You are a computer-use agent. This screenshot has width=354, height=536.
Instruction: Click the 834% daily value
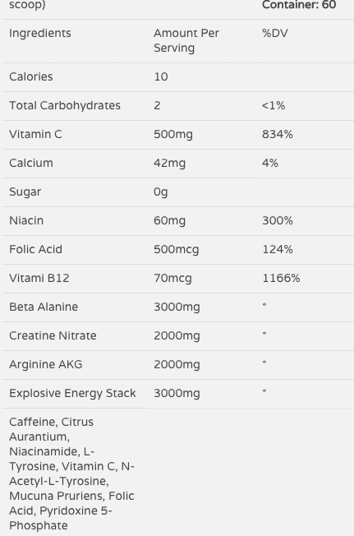pos(277,134)
